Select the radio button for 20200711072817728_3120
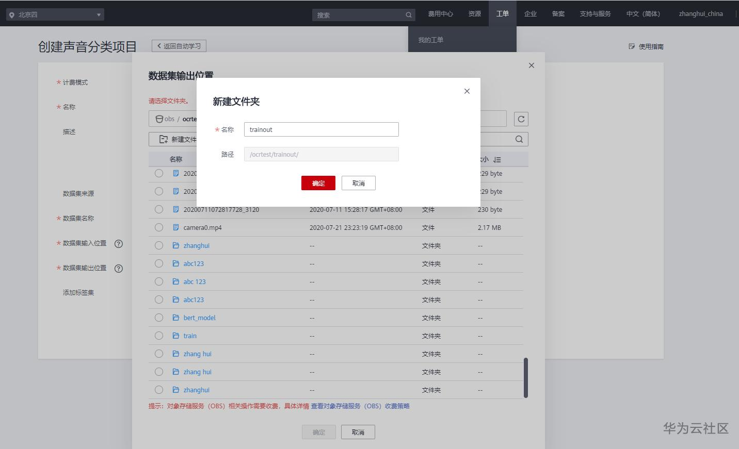This screenshot has height=449, width=739. pos(159,209)
